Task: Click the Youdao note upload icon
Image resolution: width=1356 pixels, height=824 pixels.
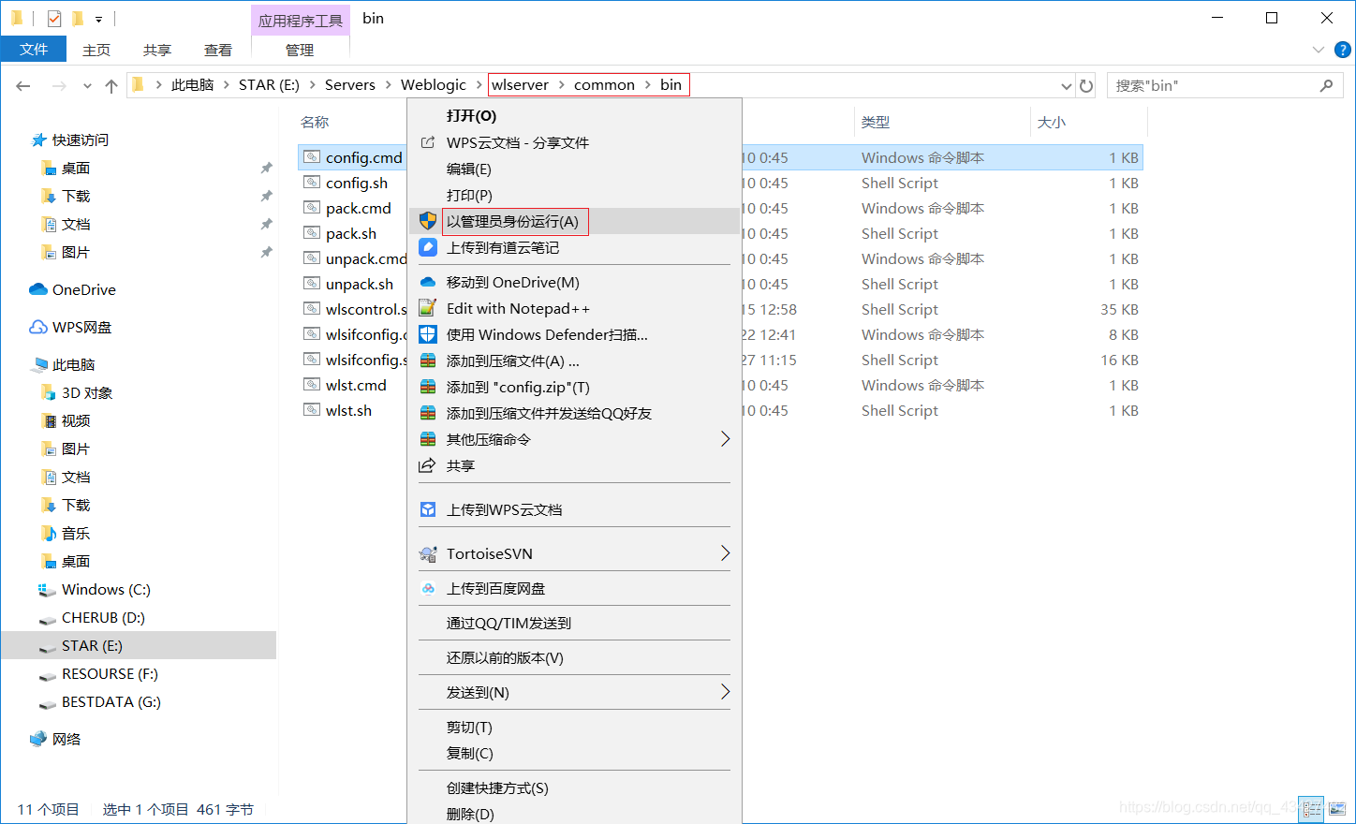Action: coord(428,247)
